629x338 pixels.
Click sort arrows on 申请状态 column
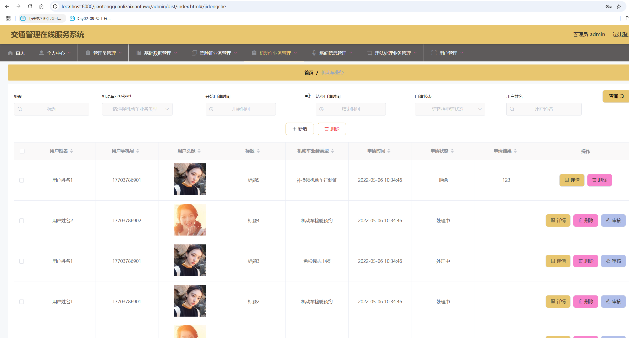452,151
